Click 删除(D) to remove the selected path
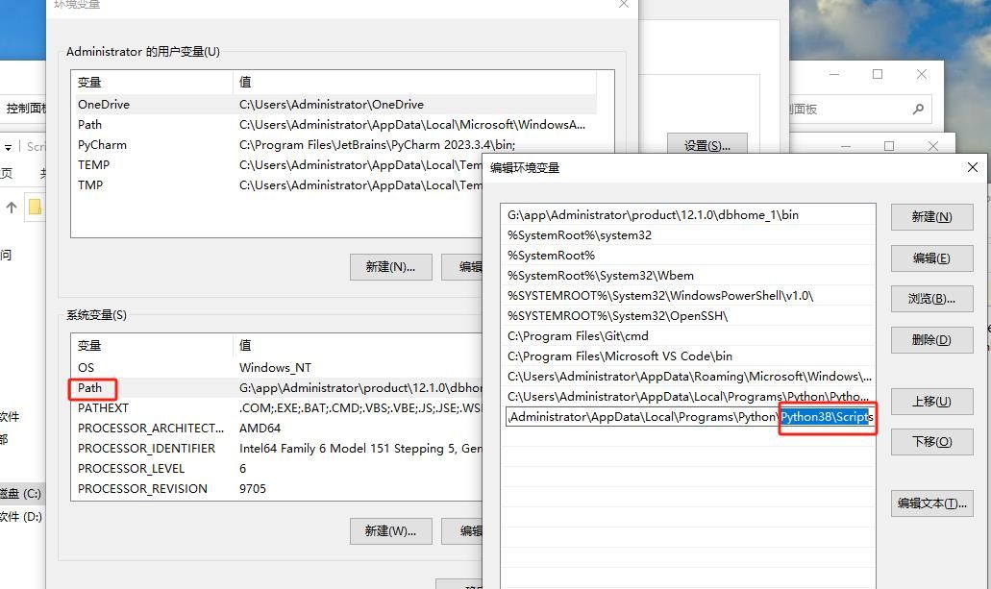Image resolution: width=991 pixels, height=589 pixels. click(931, 340)
